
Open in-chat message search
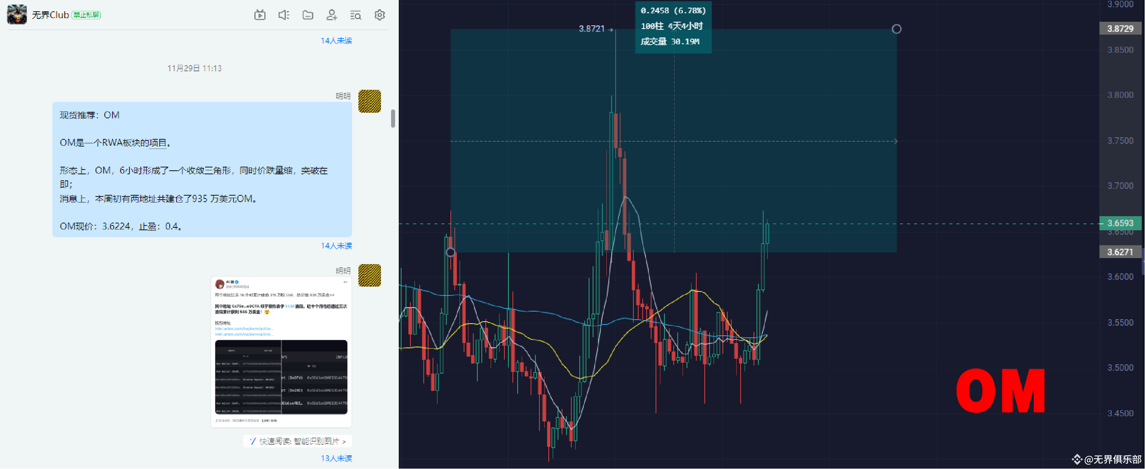(356, 14)
